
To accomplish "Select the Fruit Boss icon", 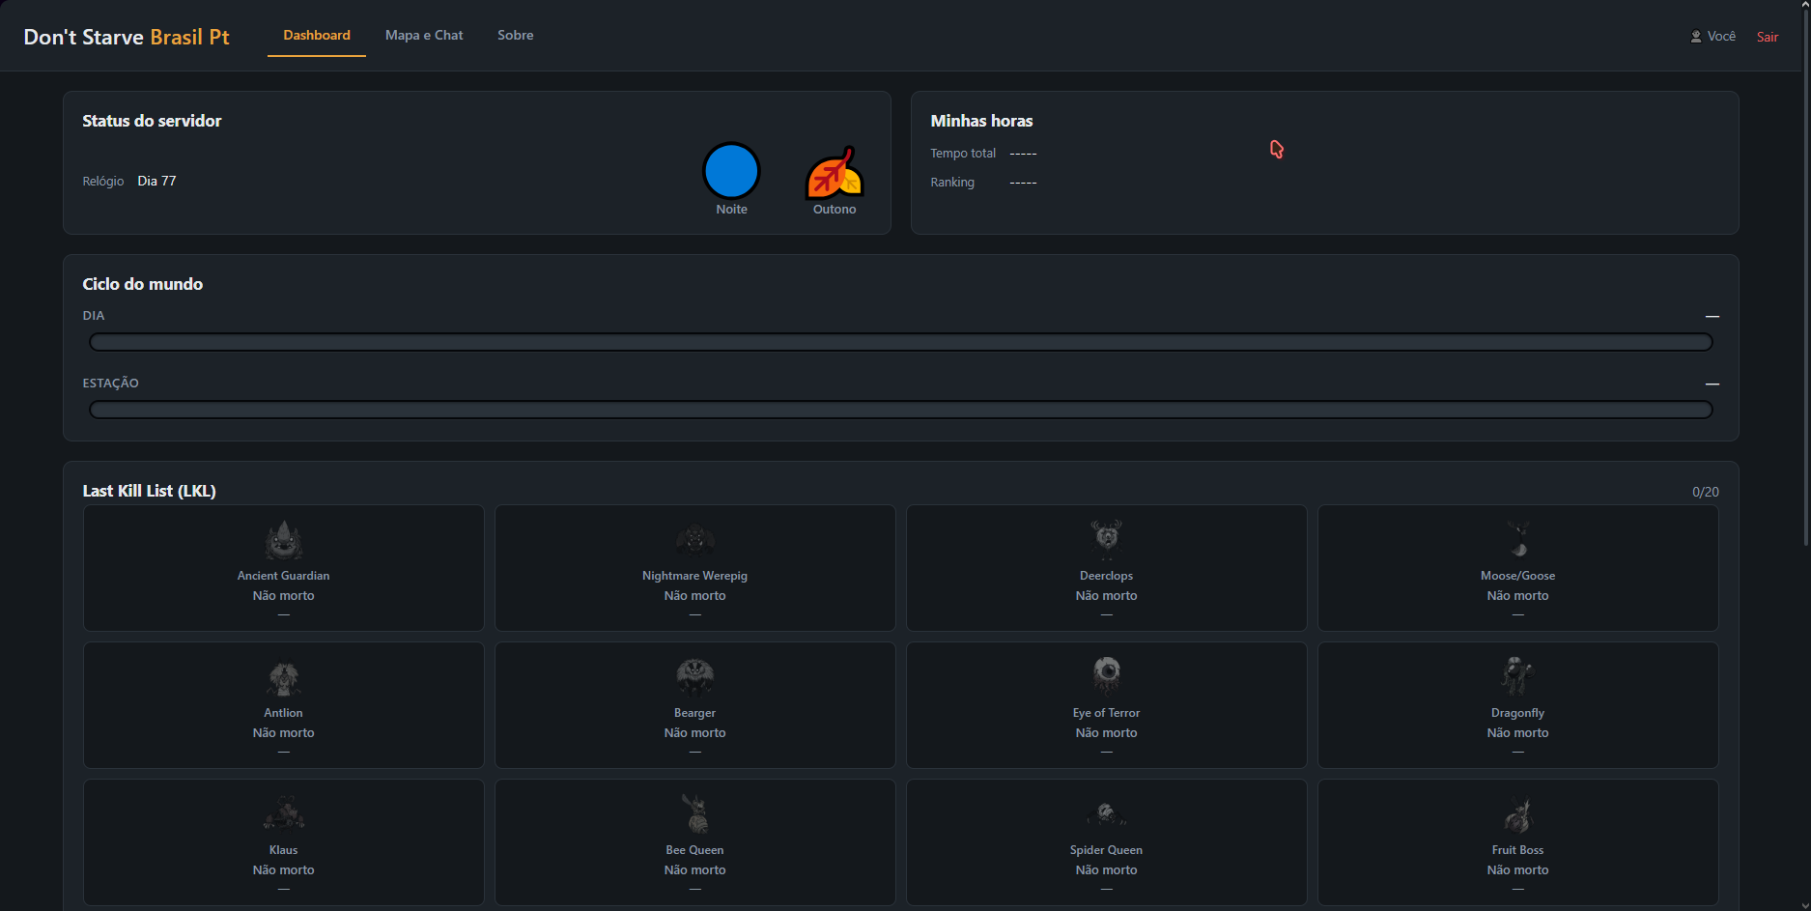I will pyautogui.click(x=1517, y=814).
